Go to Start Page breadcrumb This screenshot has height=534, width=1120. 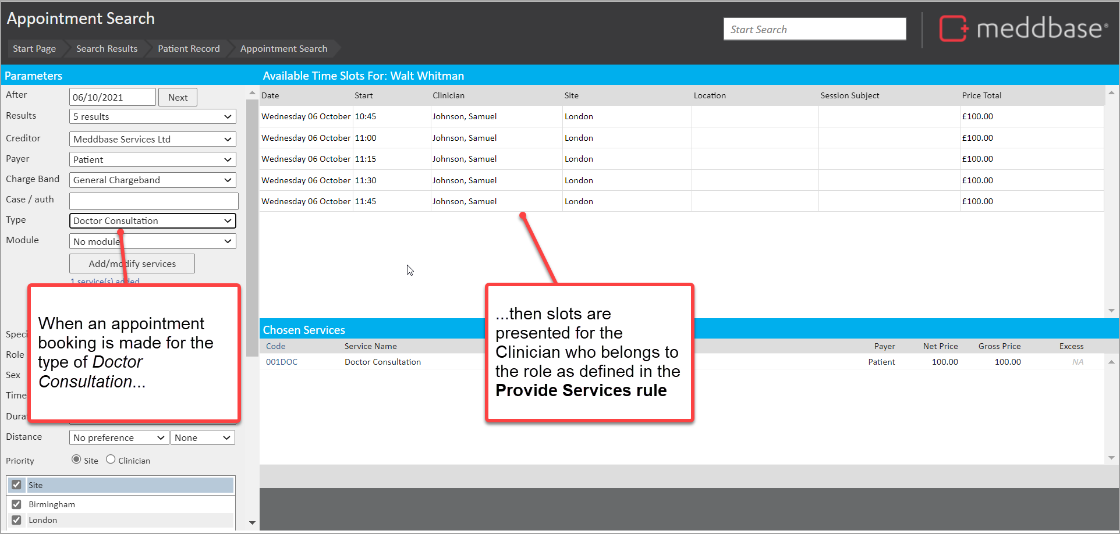[34, 49]
